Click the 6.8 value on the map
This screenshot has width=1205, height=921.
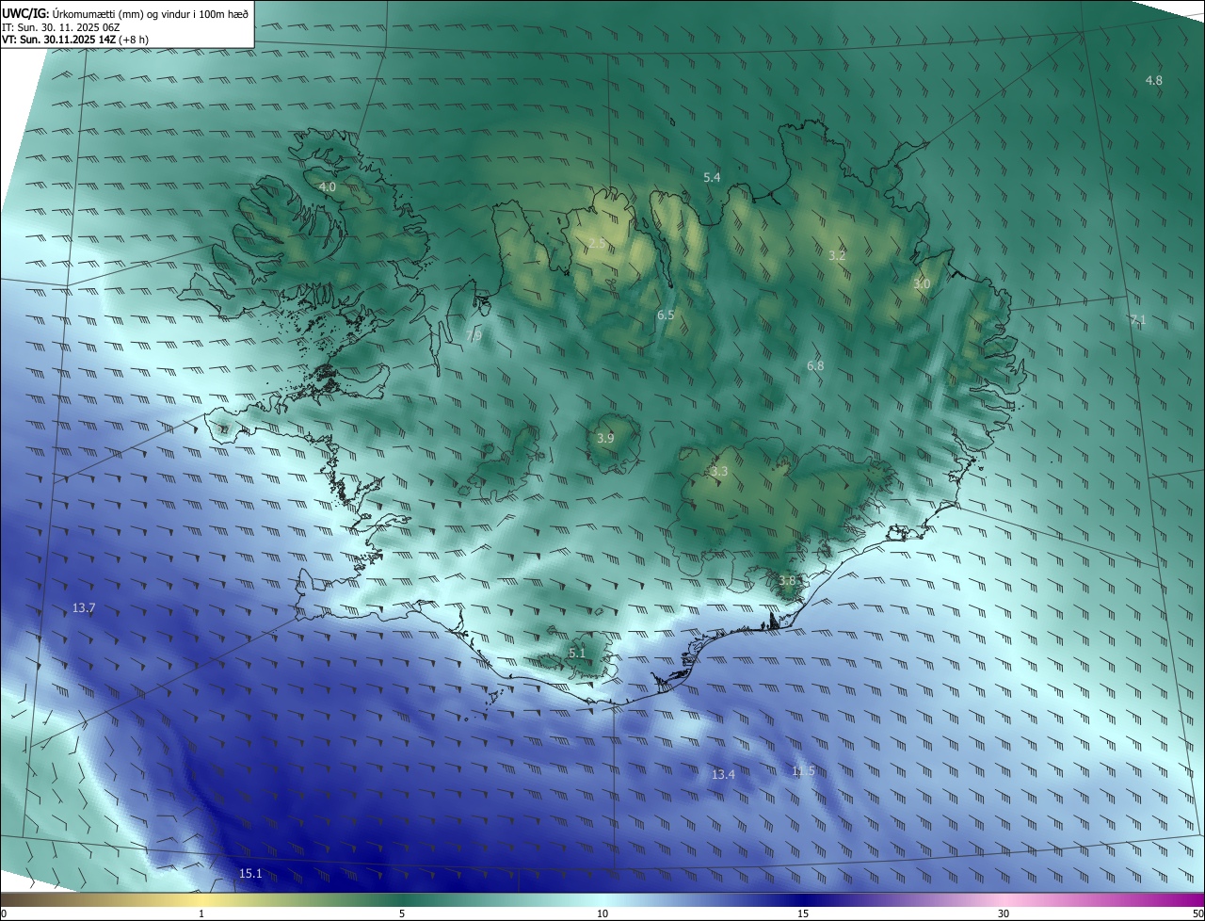[815, 366]
